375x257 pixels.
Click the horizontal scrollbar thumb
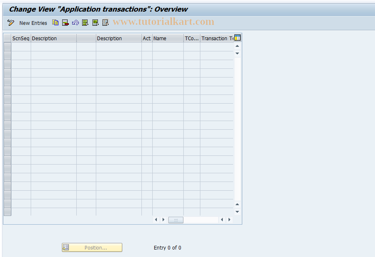(x=176, y=220)
